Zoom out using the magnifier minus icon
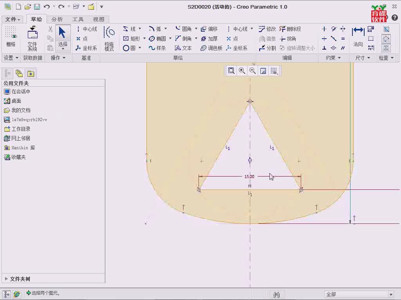401x300 pixels. (253, 71)
